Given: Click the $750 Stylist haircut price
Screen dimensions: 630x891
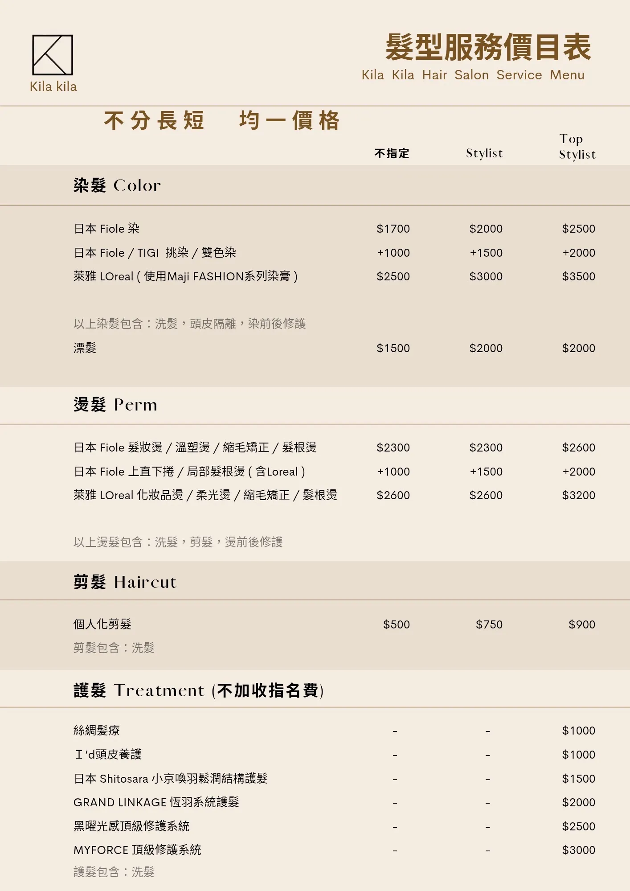Looking at the screenshot, I should (489, 624).
